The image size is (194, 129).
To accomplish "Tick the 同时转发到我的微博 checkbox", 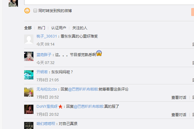I will (x=35, y=10).
